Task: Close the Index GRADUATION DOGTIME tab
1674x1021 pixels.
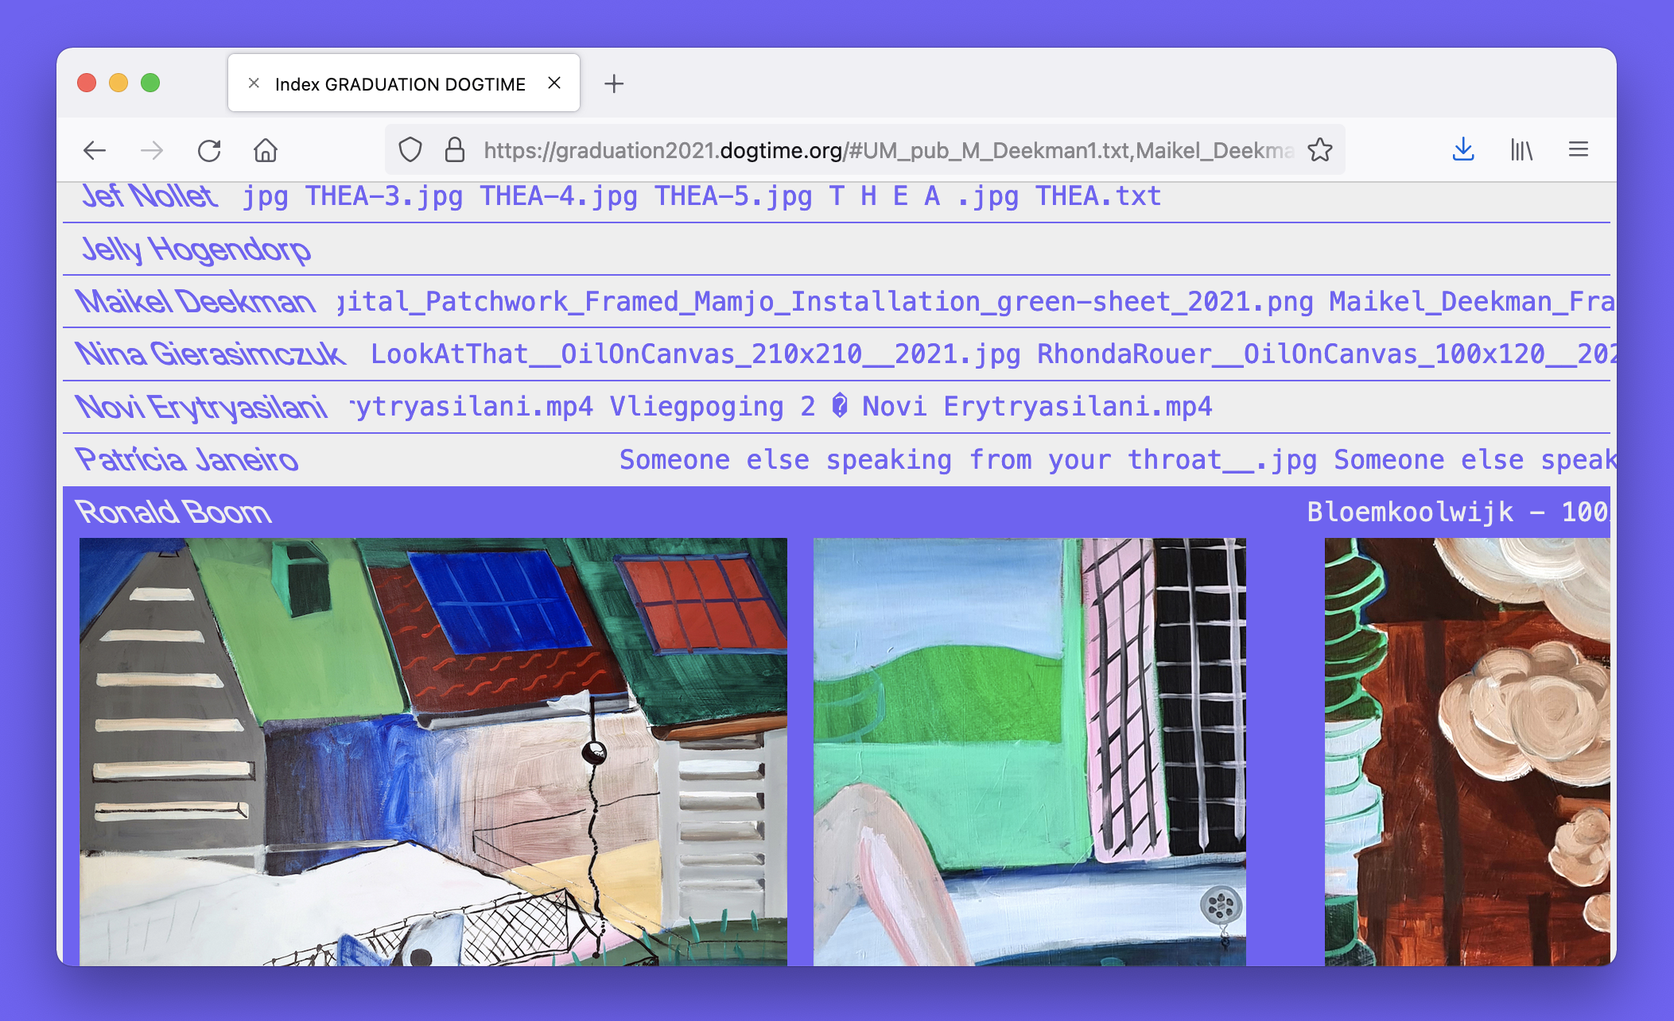Action: click(554, 83)
